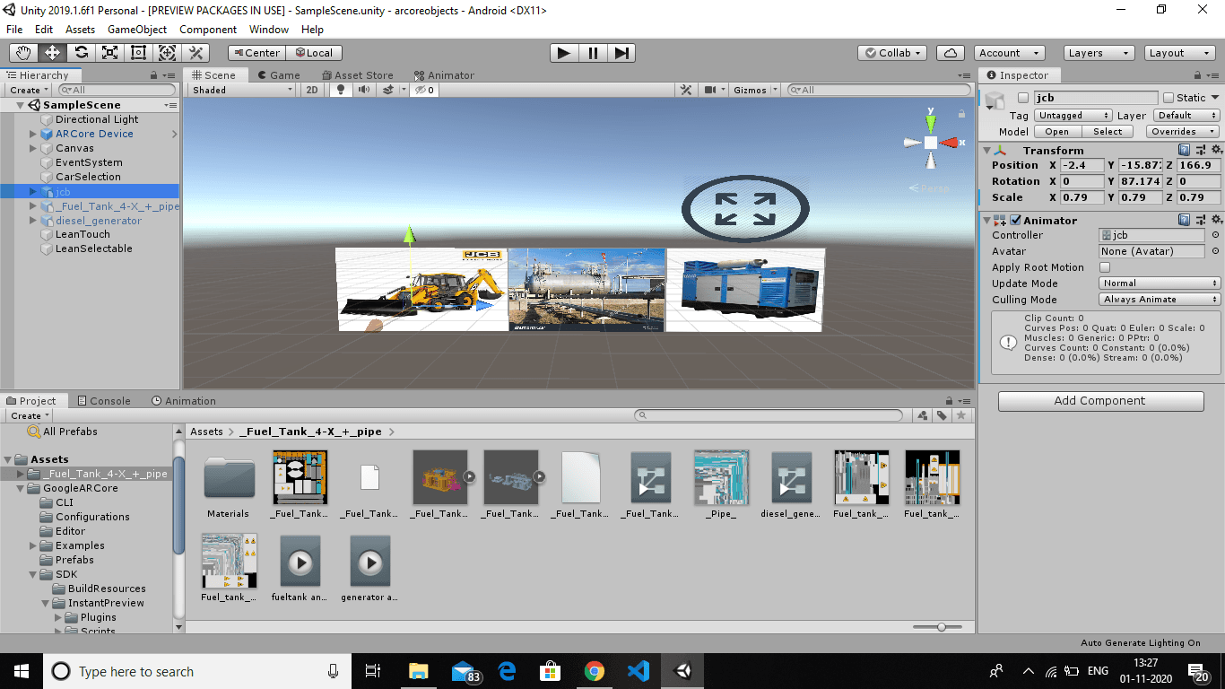Open Tag dropdown showing Untagged
The width and height of the screenshot is (1225, 689).
(1073, 115)
